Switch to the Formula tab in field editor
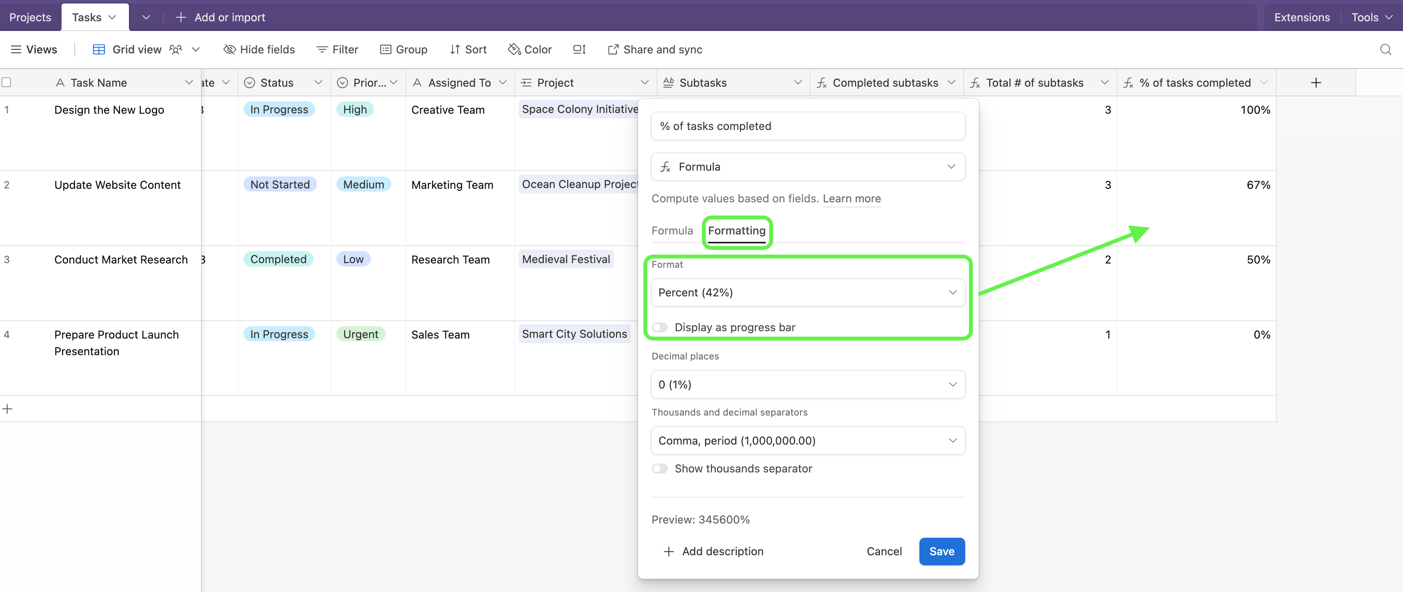This screenshot has height=592, width=1403. click(672, 231)
